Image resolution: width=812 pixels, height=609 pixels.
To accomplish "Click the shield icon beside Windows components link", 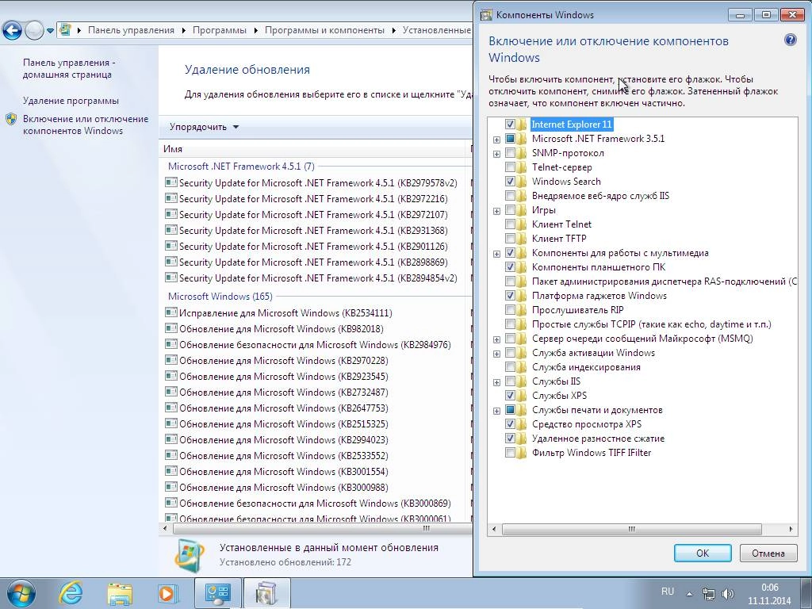I will pyautogui.click(x=11, y=119).
